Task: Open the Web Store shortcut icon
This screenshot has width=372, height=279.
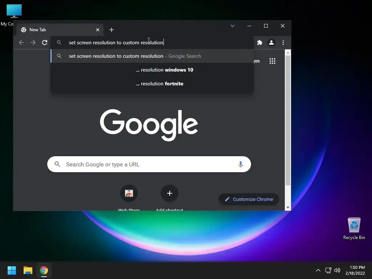Action: pos(129,193)
